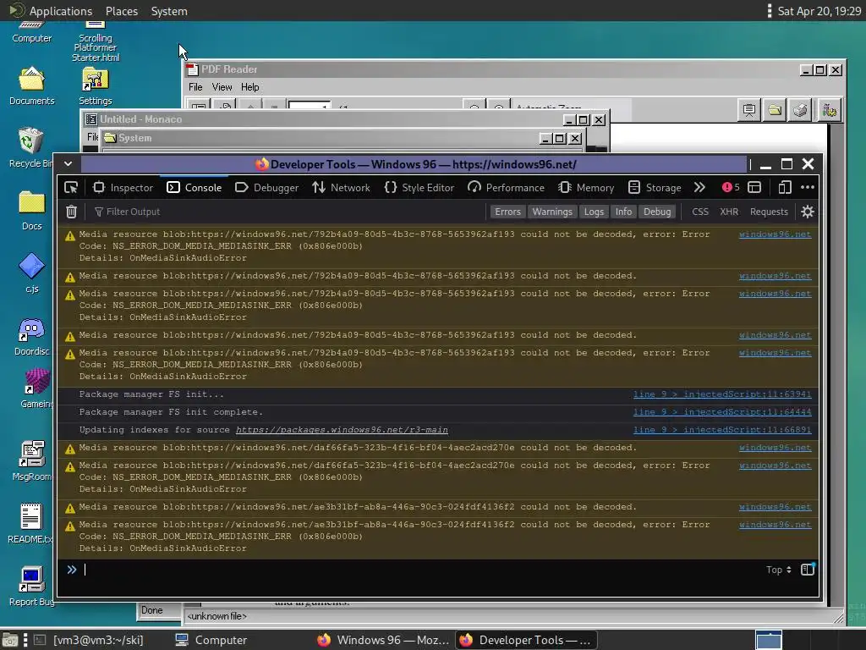The image size is (866, 650).
Task: Toggle the Errors filter in console
Action: 507,212
